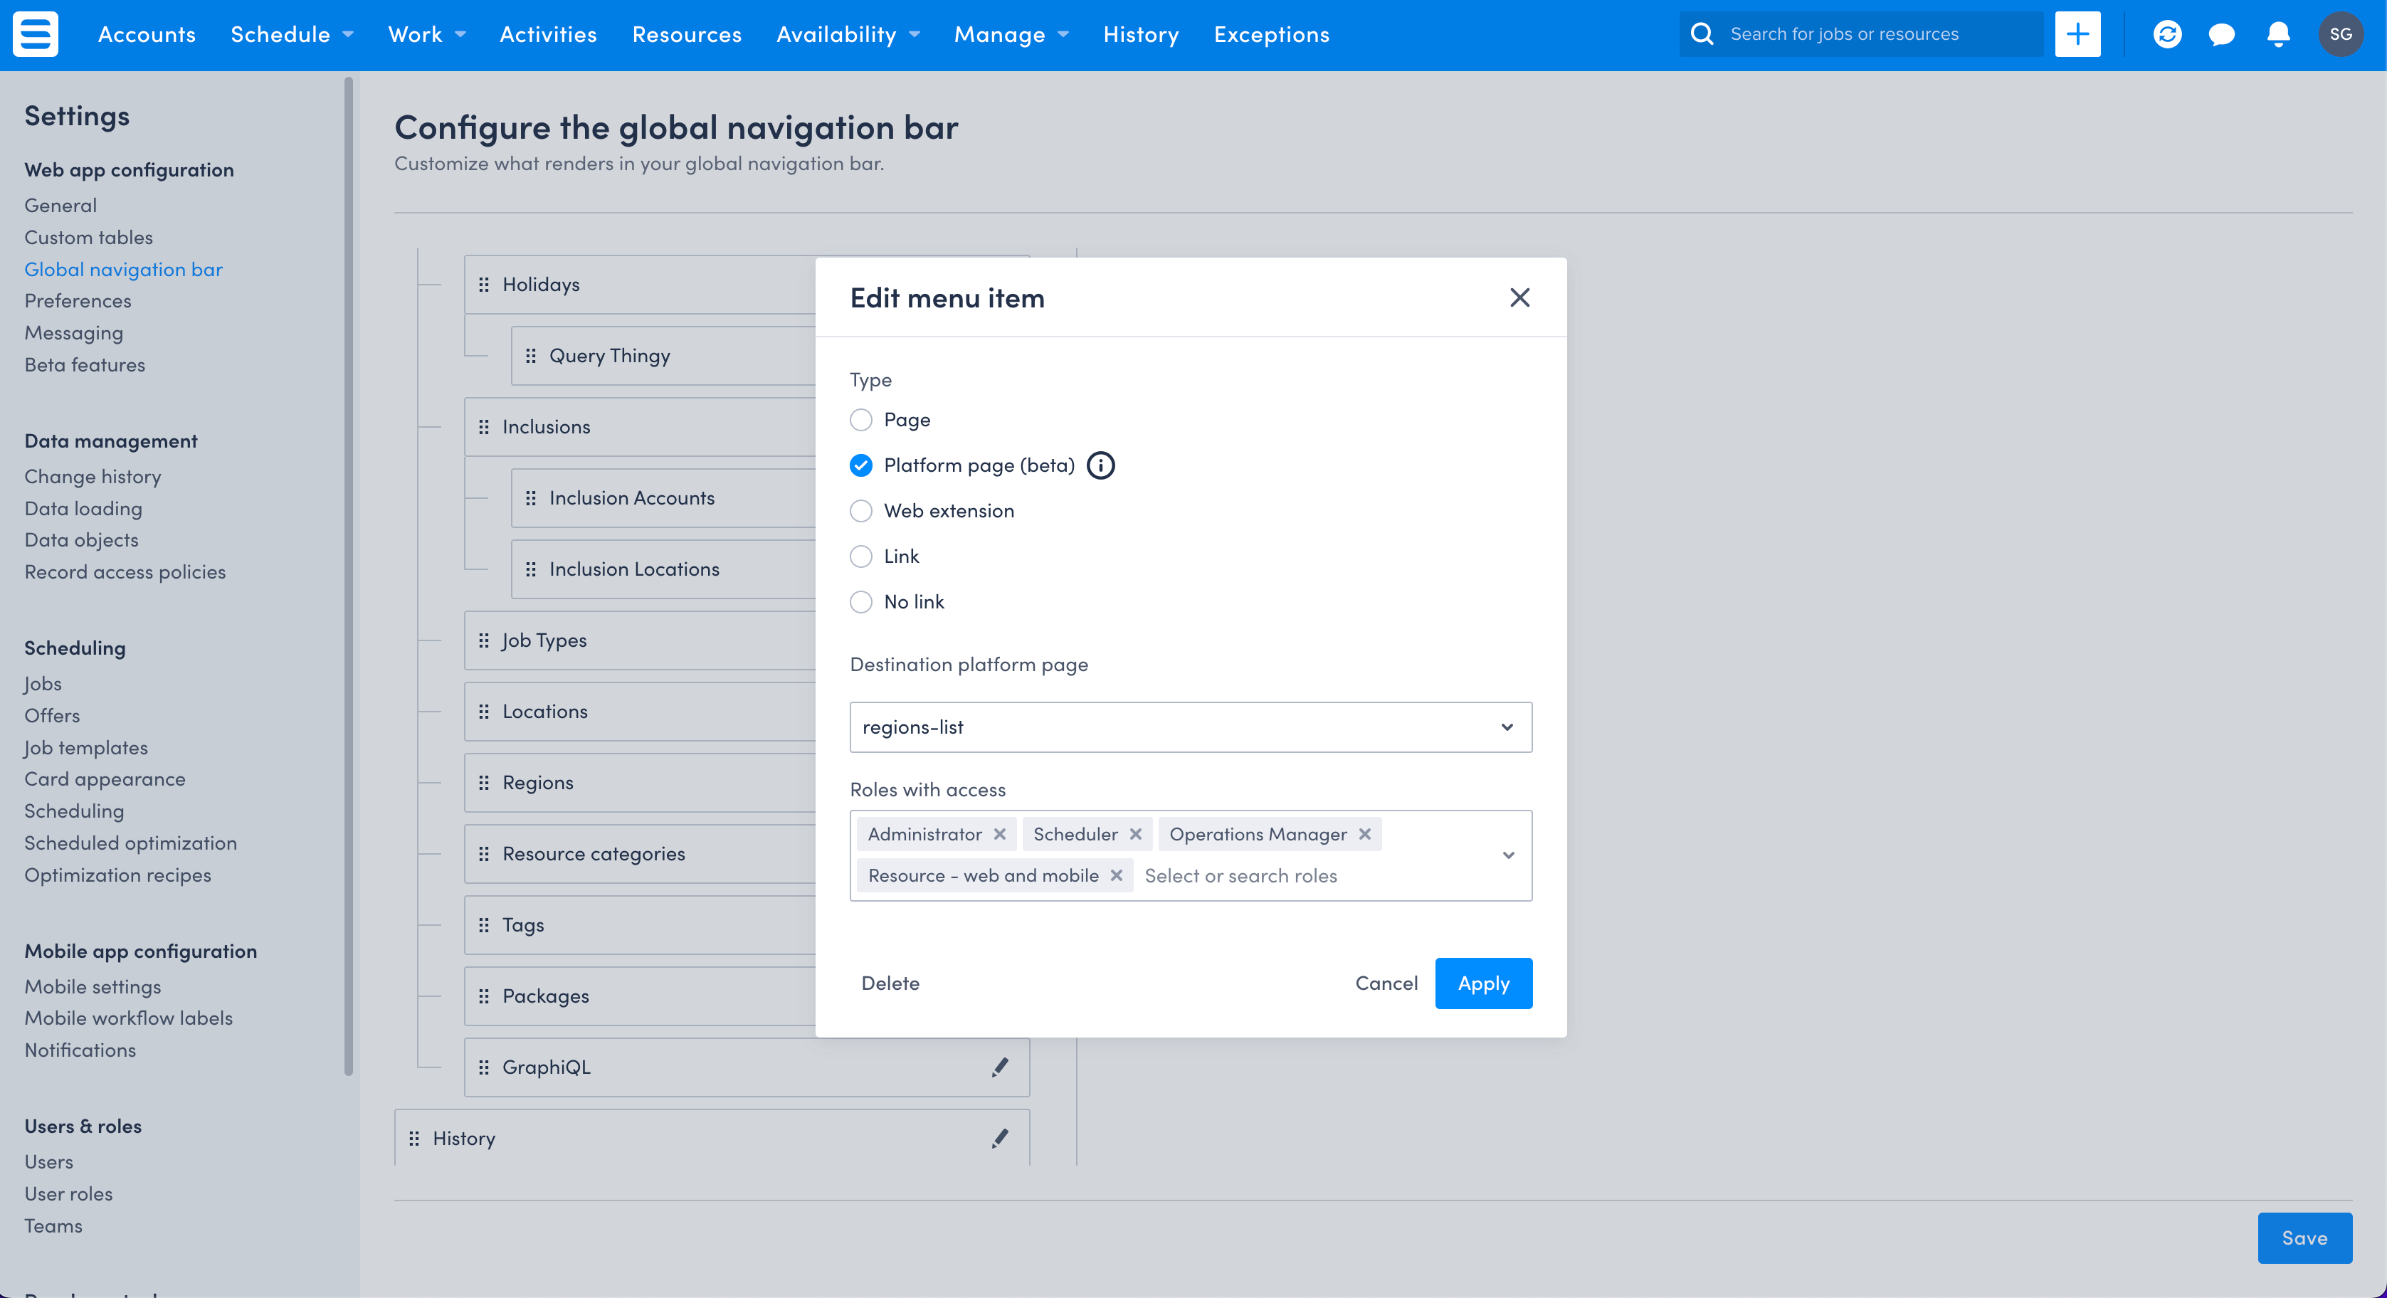Choose the No link radio option
2387x1298 pixels.
click(x=861, y=602)
